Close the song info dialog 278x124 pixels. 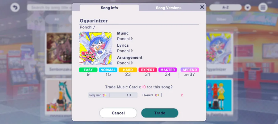202,7
